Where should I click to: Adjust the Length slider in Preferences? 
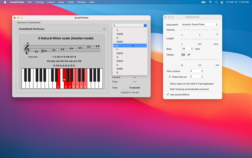pyautogui.click(x=190, y=39)
